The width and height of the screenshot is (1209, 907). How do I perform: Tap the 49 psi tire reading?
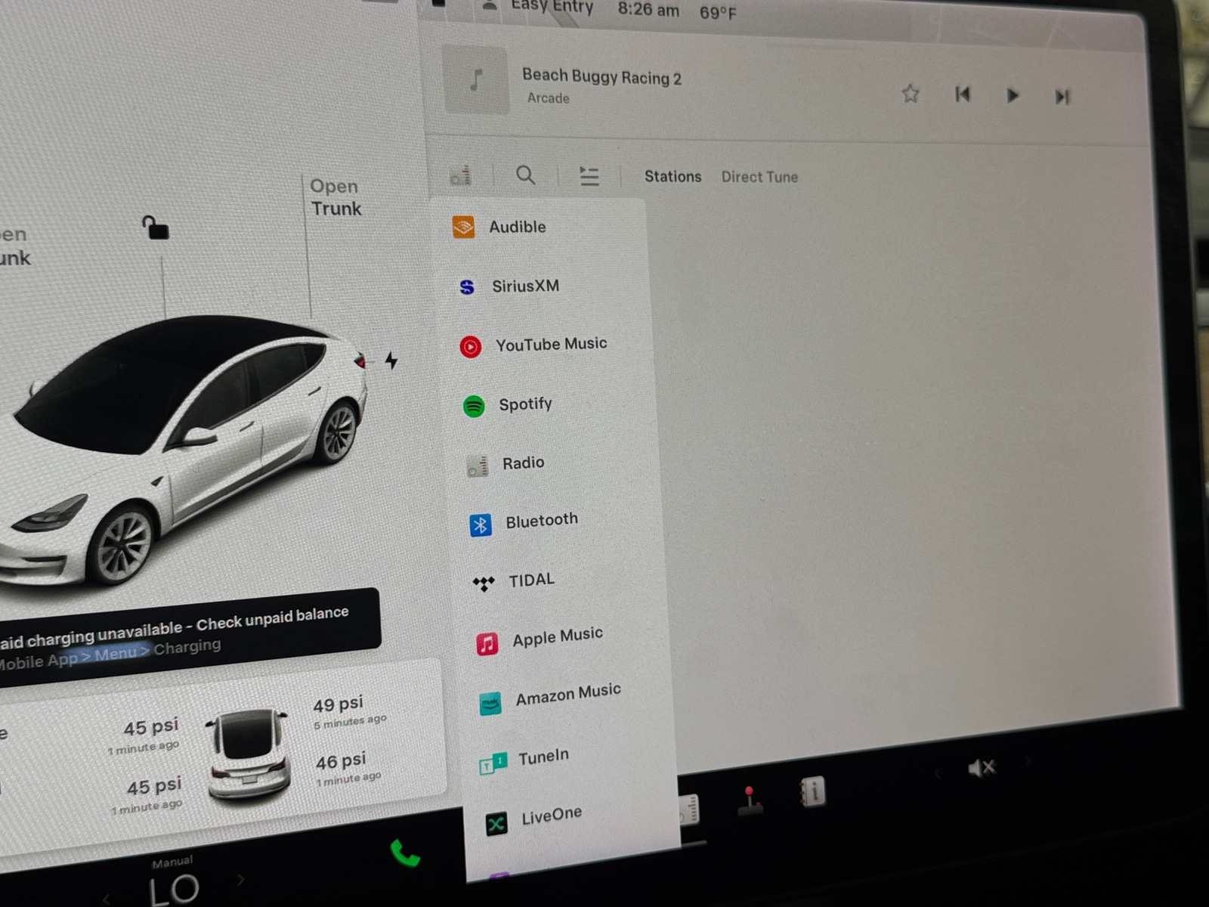(x=338, y=704)
